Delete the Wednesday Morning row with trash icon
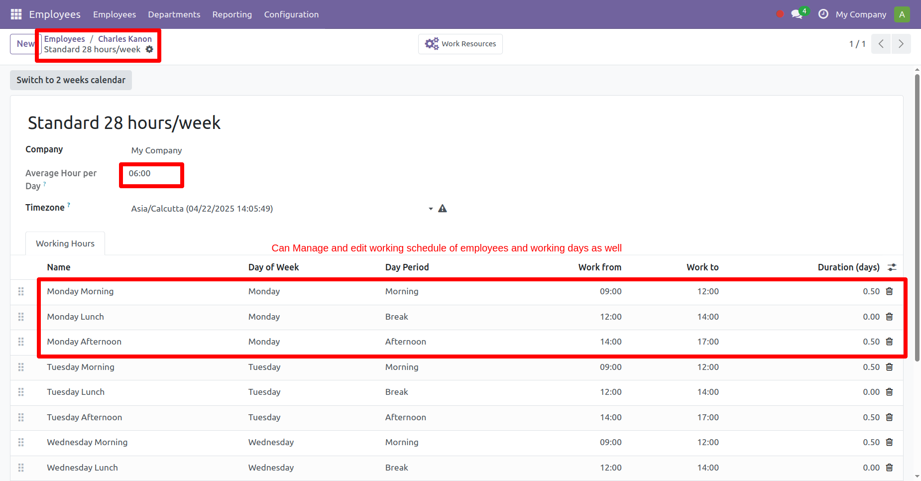 pos(890,442)
